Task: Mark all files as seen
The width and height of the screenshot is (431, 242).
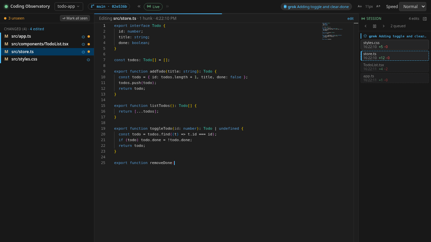Action: click(x=75, y=18)
